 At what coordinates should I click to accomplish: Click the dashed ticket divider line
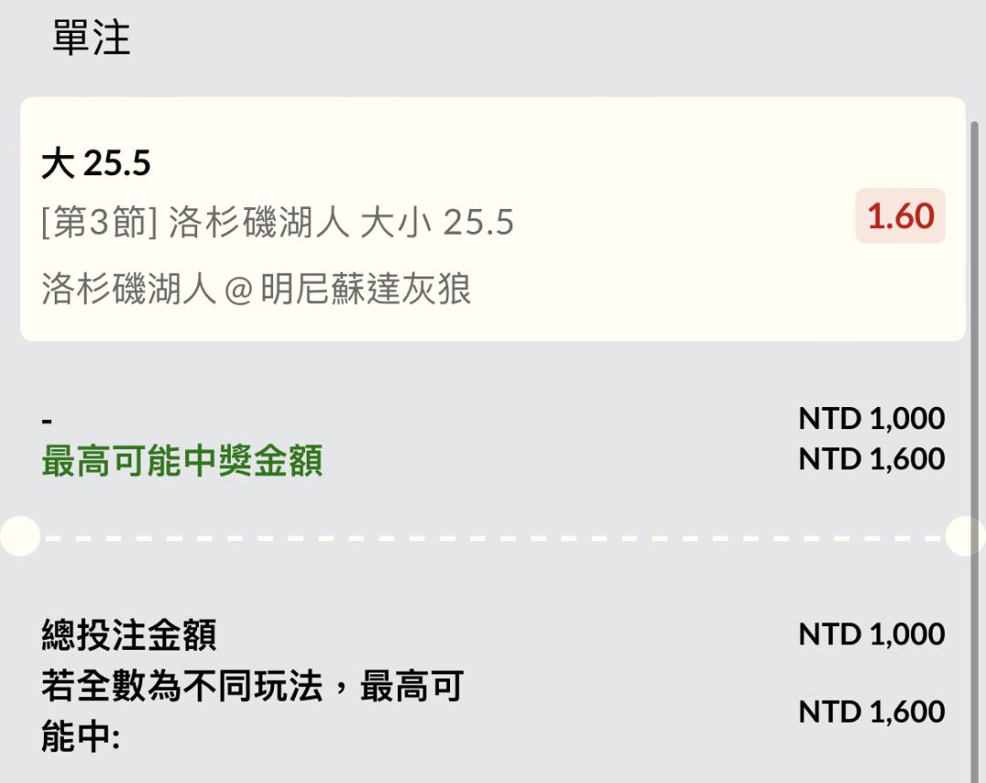point(493,537)
